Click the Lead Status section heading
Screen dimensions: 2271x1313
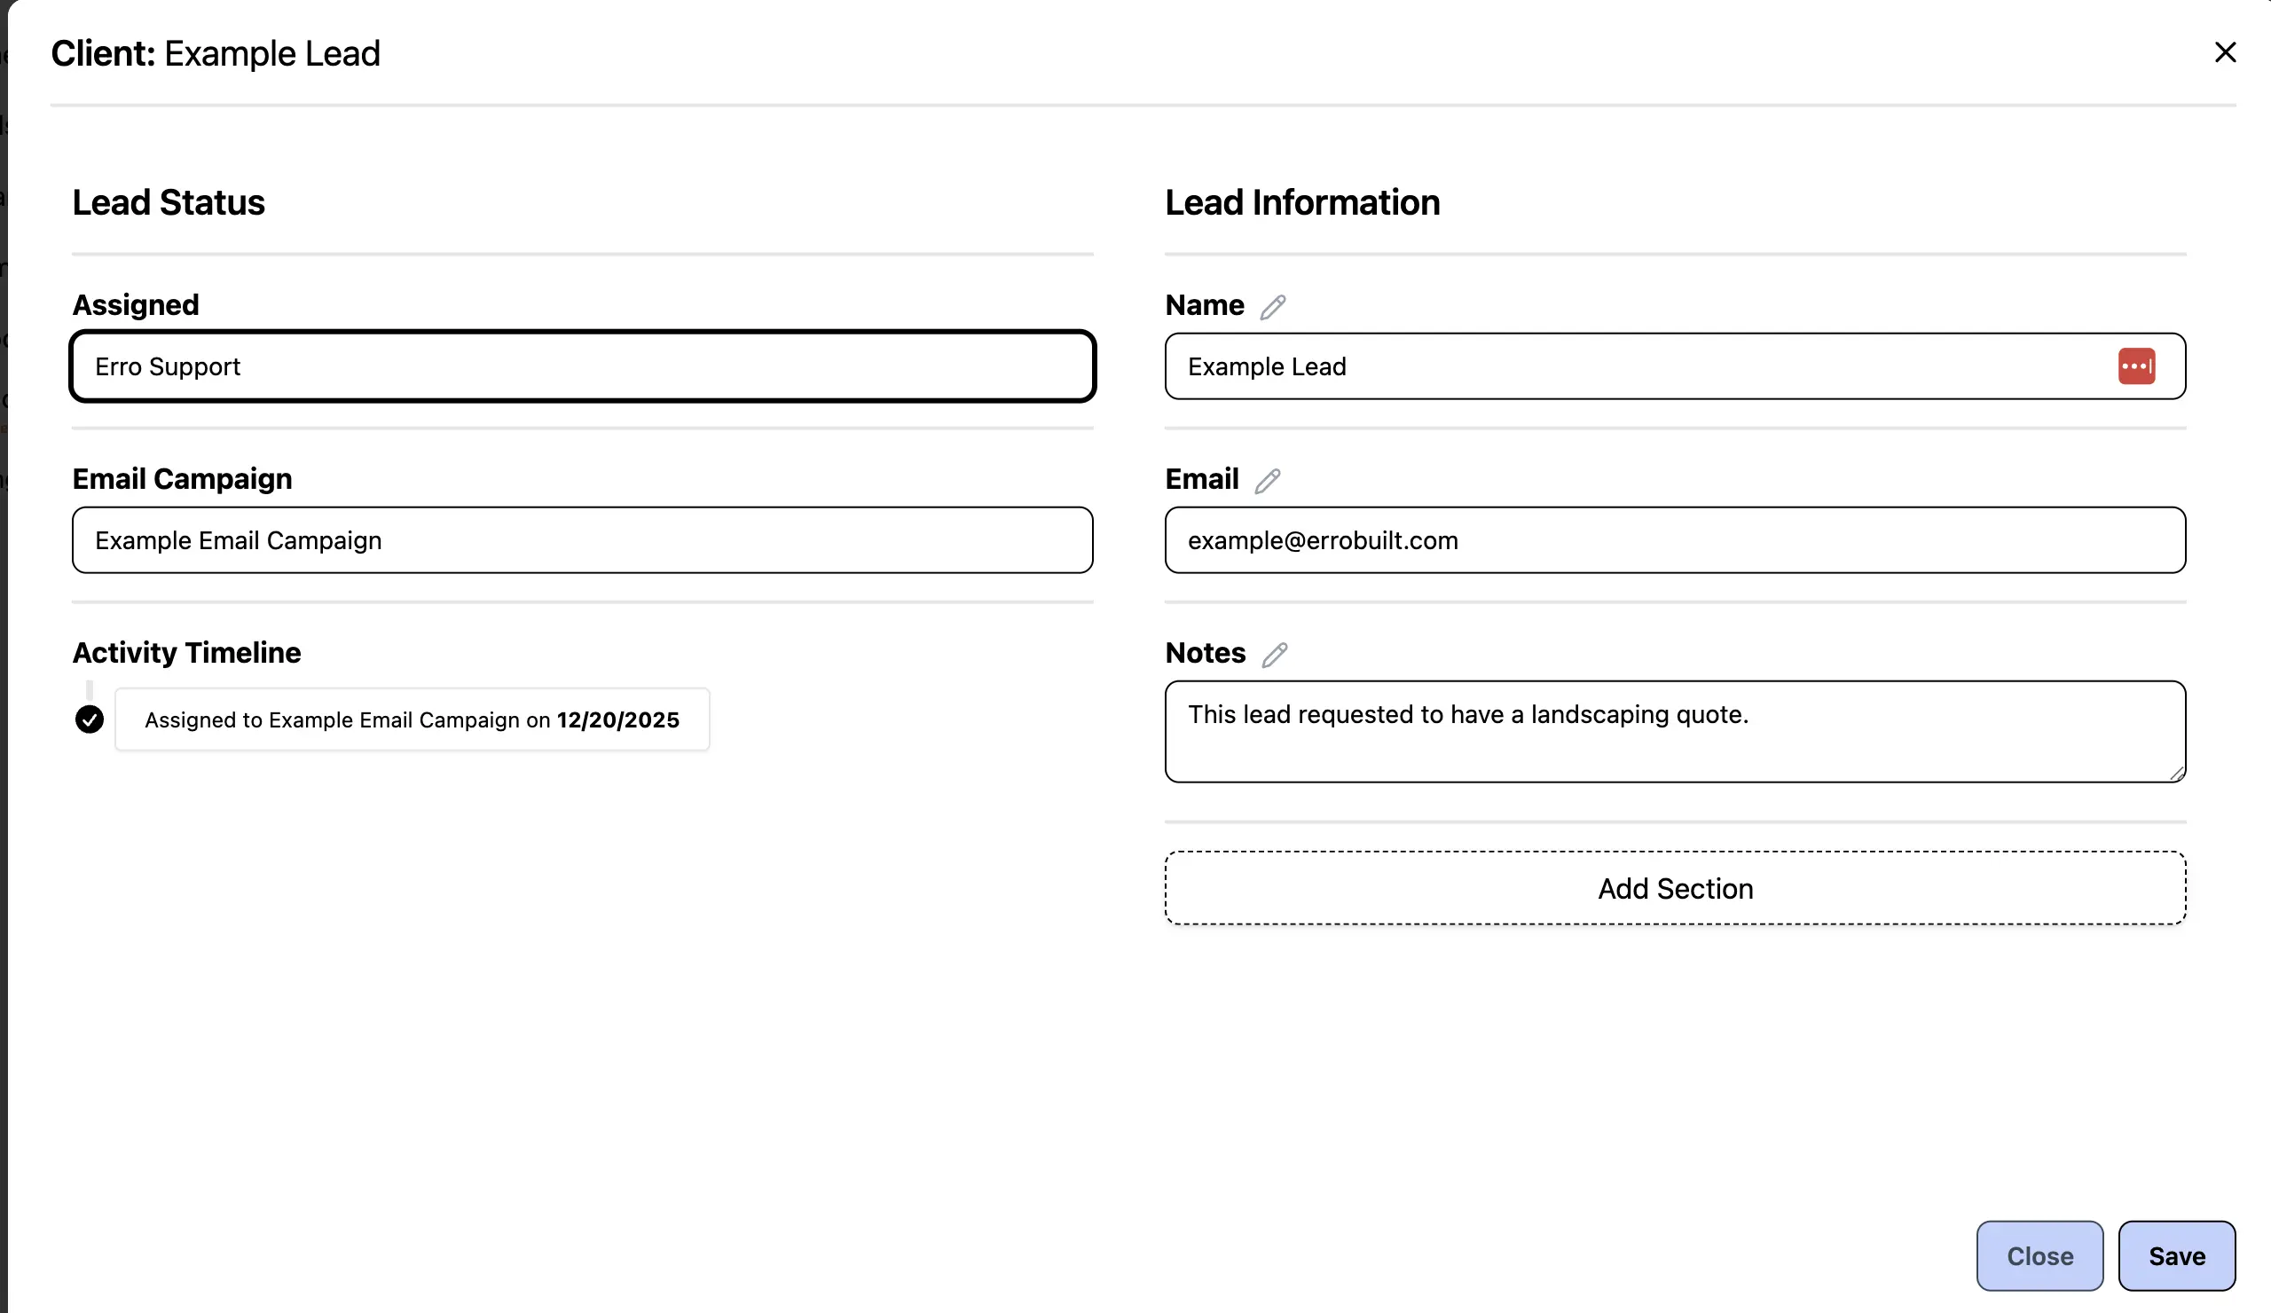pos(169,203)
